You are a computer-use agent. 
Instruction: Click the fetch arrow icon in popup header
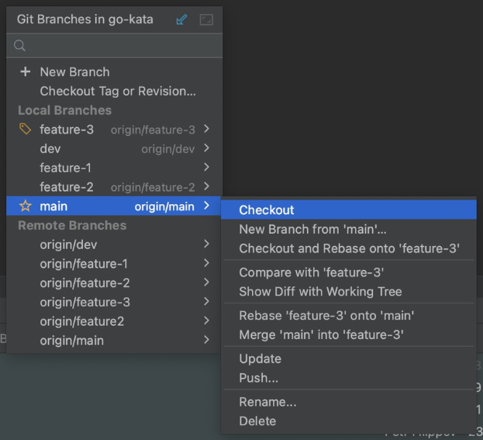(x=181, y=19)
